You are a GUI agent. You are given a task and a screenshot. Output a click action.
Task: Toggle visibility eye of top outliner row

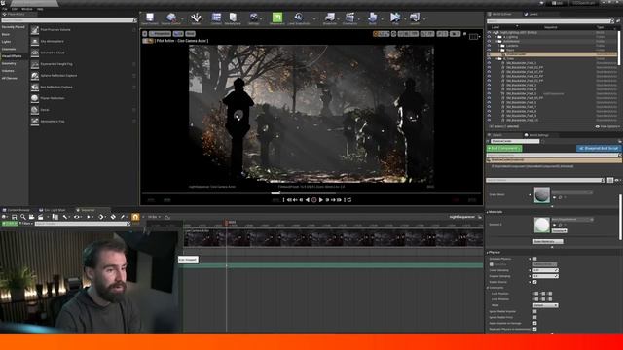click(489, 32)
